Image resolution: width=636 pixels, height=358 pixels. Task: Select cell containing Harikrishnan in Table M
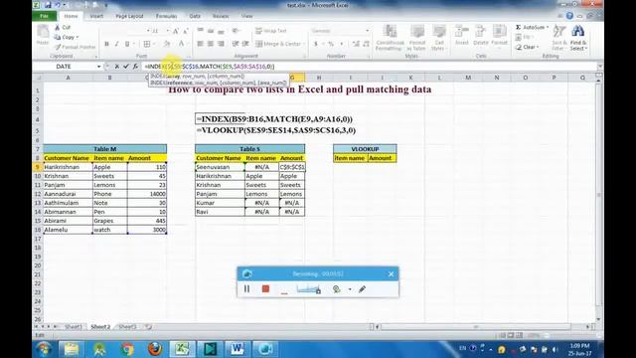coord(68,167)
